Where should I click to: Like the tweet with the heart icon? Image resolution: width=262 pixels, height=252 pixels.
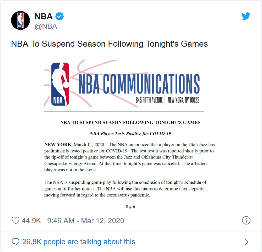click(x=15, y=221)
